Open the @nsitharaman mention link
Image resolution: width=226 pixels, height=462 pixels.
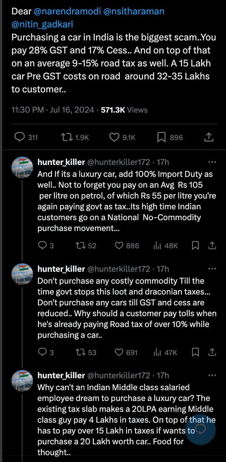pyautogui.click(x=134, y=11)
